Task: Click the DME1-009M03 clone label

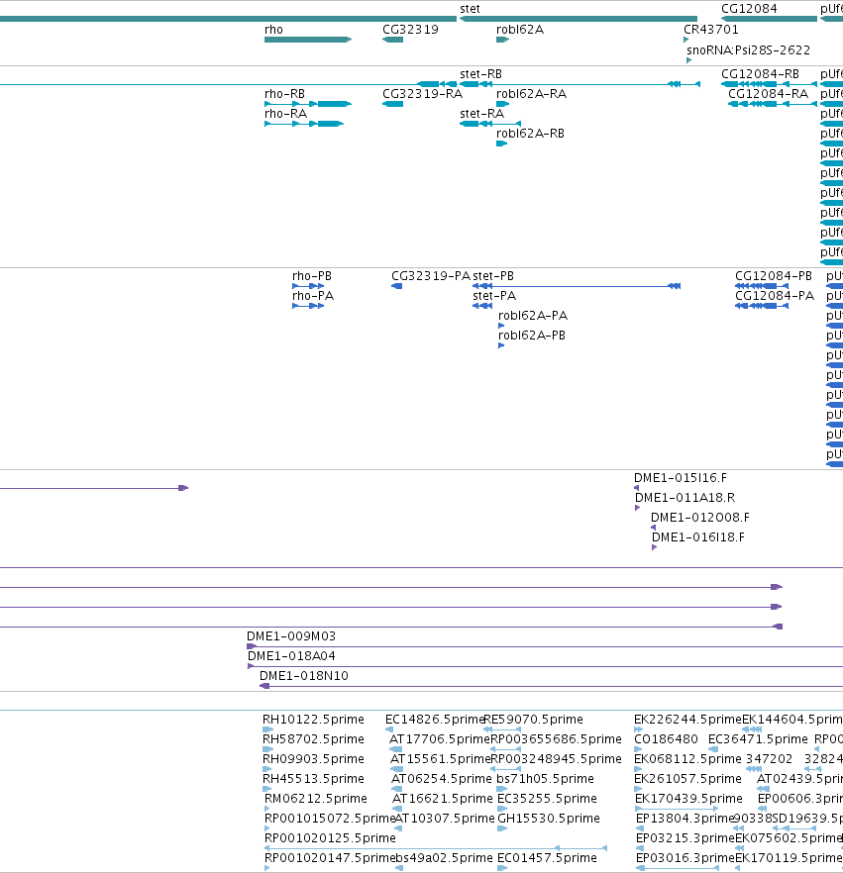Action: point(291,636)
